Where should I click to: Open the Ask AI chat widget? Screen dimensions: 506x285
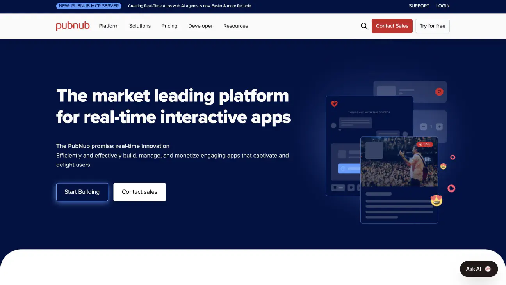(479, 269)
